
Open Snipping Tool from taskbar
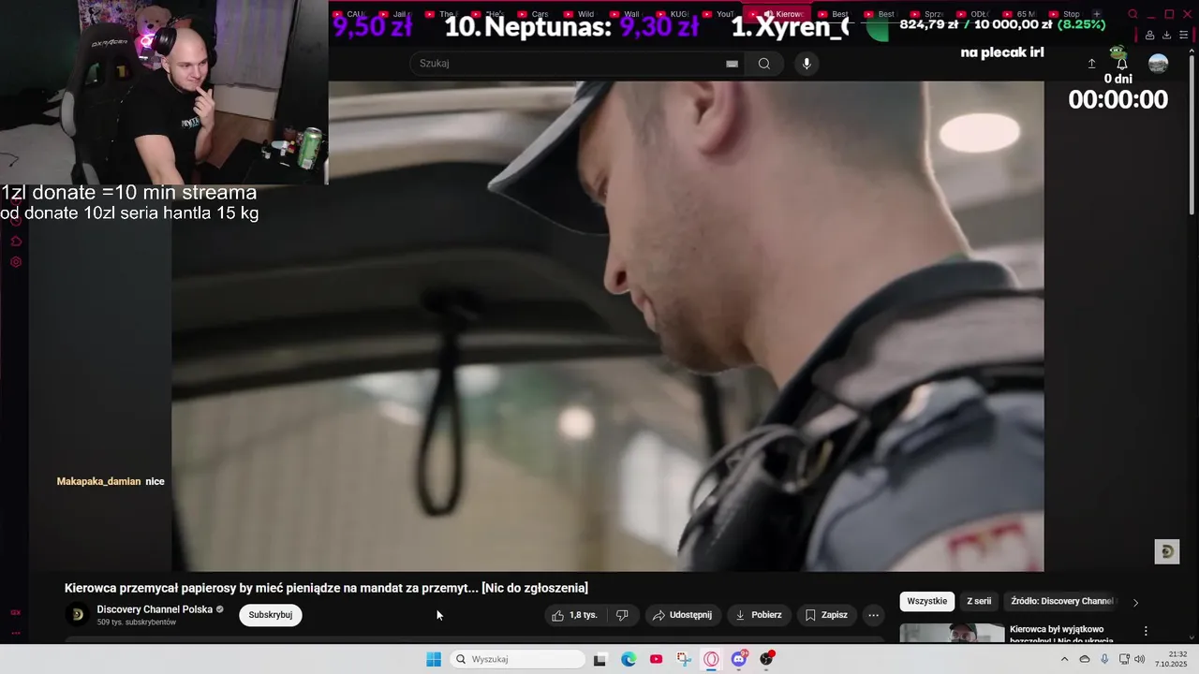[x=684, y=659]
